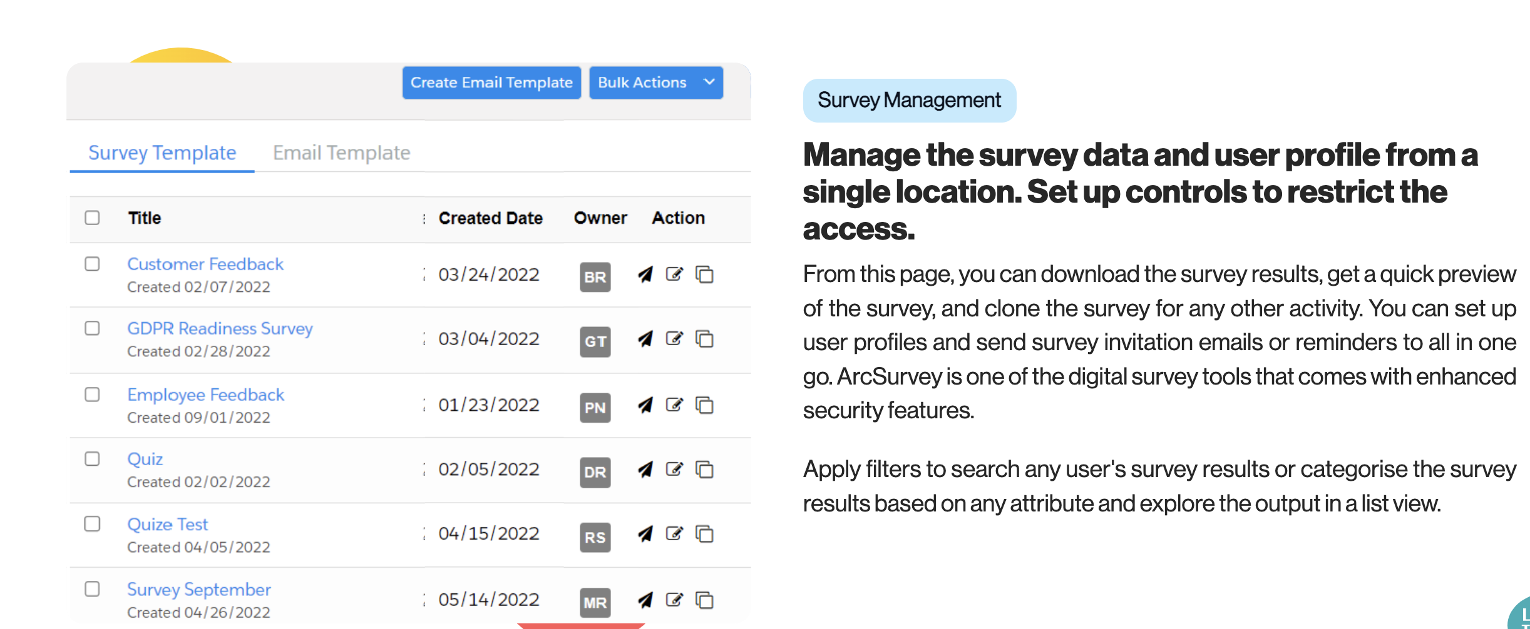1530x629 pixels.
Task: Open the Bulk Actions dropdown
Action: click(x=656, y=83)
